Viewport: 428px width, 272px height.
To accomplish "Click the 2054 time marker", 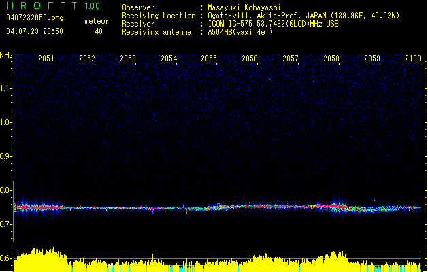I will (169, 58).
